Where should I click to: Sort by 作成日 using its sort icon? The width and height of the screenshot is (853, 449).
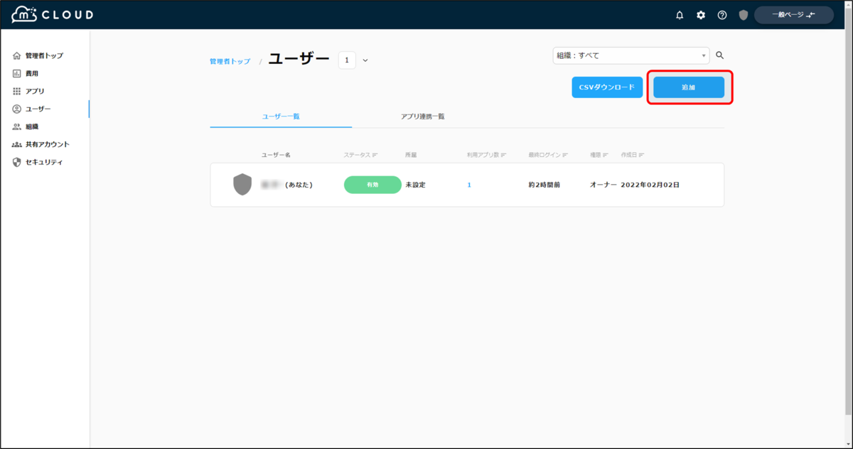click(x=642, y=155)
